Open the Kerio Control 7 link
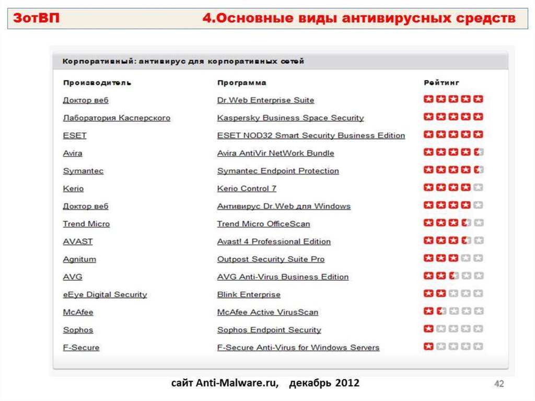 pos(247,189)
